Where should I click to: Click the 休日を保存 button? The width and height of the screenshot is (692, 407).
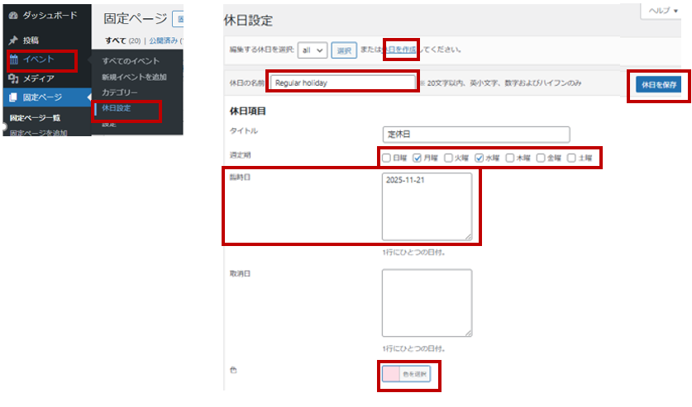click(658, 84)
